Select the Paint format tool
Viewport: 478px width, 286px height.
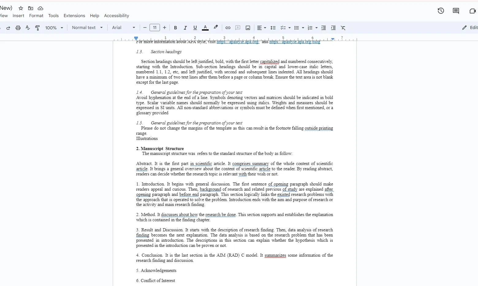(x=37, y=28)
